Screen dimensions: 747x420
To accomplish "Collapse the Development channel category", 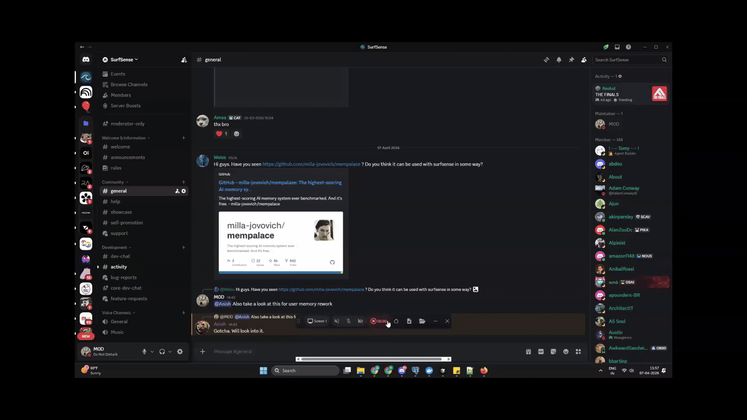I will coord(116,247).
